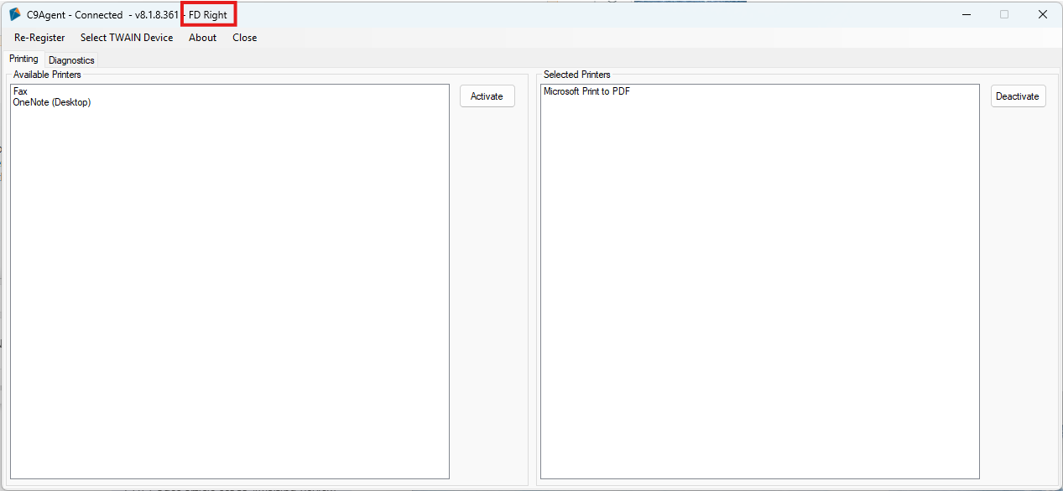Select Fax in Available Printers

[x=20, y=91]
